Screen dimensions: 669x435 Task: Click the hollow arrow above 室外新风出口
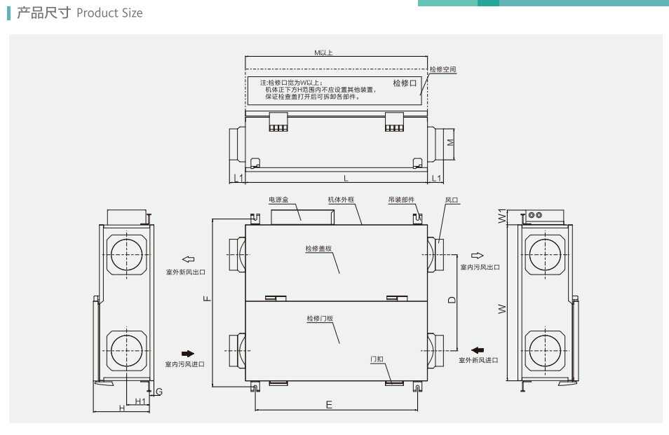[187, 258]
